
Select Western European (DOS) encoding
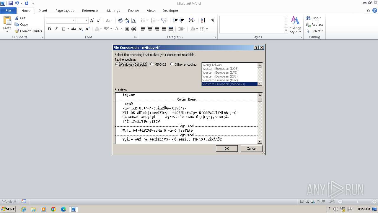[x=220, y=69]
